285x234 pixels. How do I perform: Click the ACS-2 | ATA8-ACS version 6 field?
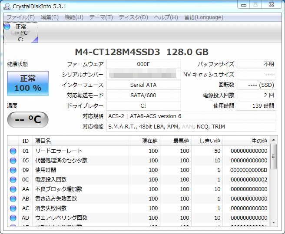[x=191, y=116]
